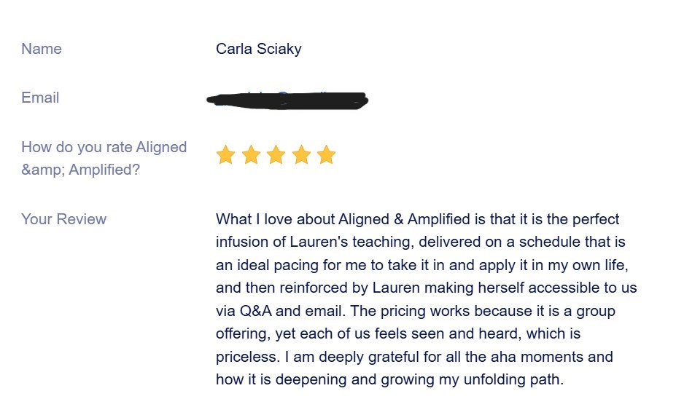Click the line starting "offering, yet each"
The height and width of the screenshot is (407, 676).
tap(398, 333)
